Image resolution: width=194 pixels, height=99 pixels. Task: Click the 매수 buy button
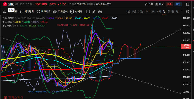(x=169, y=4)
